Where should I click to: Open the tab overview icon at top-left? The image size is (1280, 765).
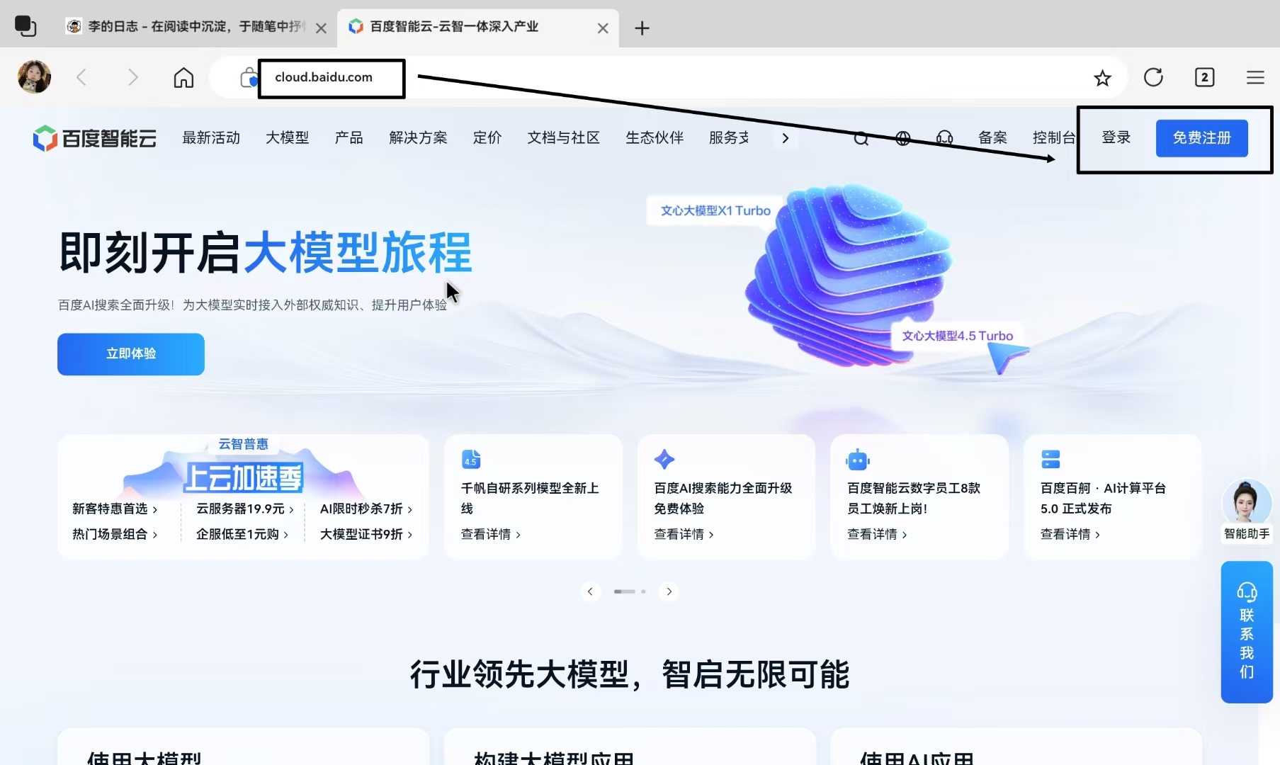[26, 27]
